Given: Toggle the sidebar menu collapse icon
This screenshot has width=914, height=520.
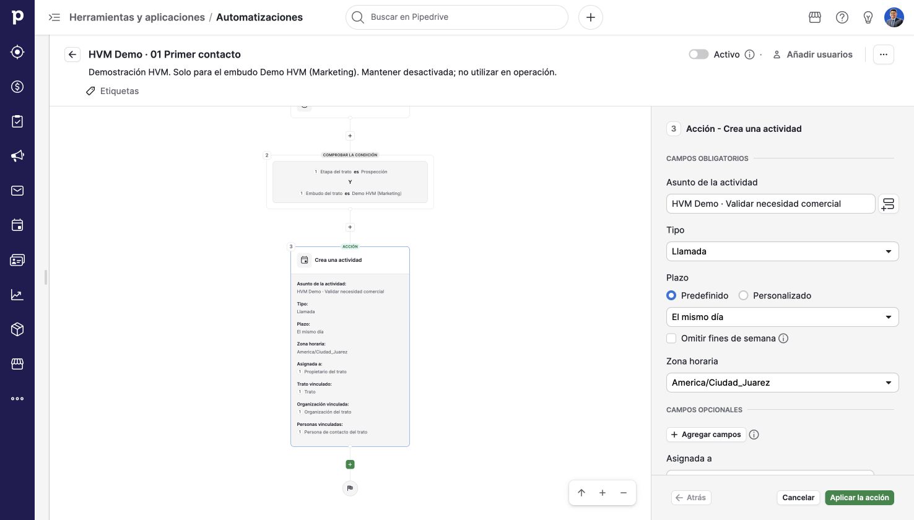Looking at the screenshot, I should [x=54, y=17].
